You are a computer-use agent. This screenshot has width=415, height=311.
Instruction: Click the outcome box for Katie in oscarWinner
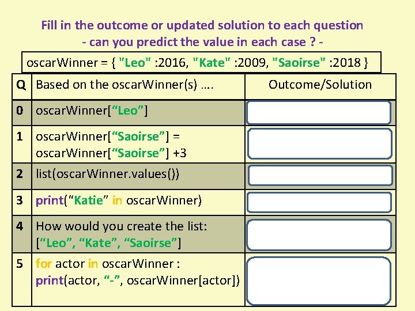click(319, 203)
